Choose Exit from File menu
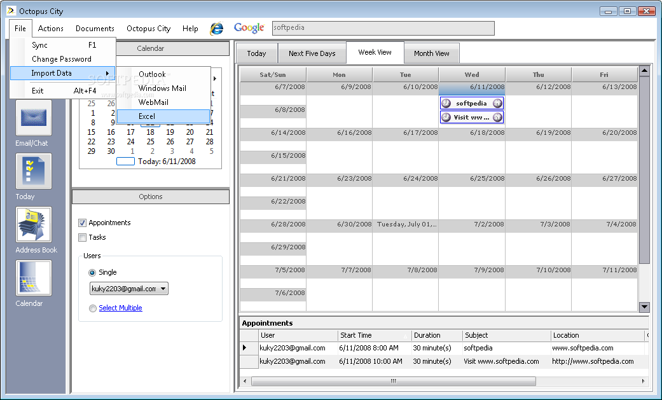The height and width of the screenshot is (400, 662). [x=62, y=90]
